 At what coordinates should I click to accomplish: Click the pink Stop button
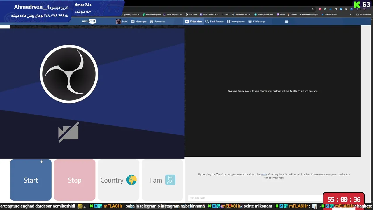75,180
